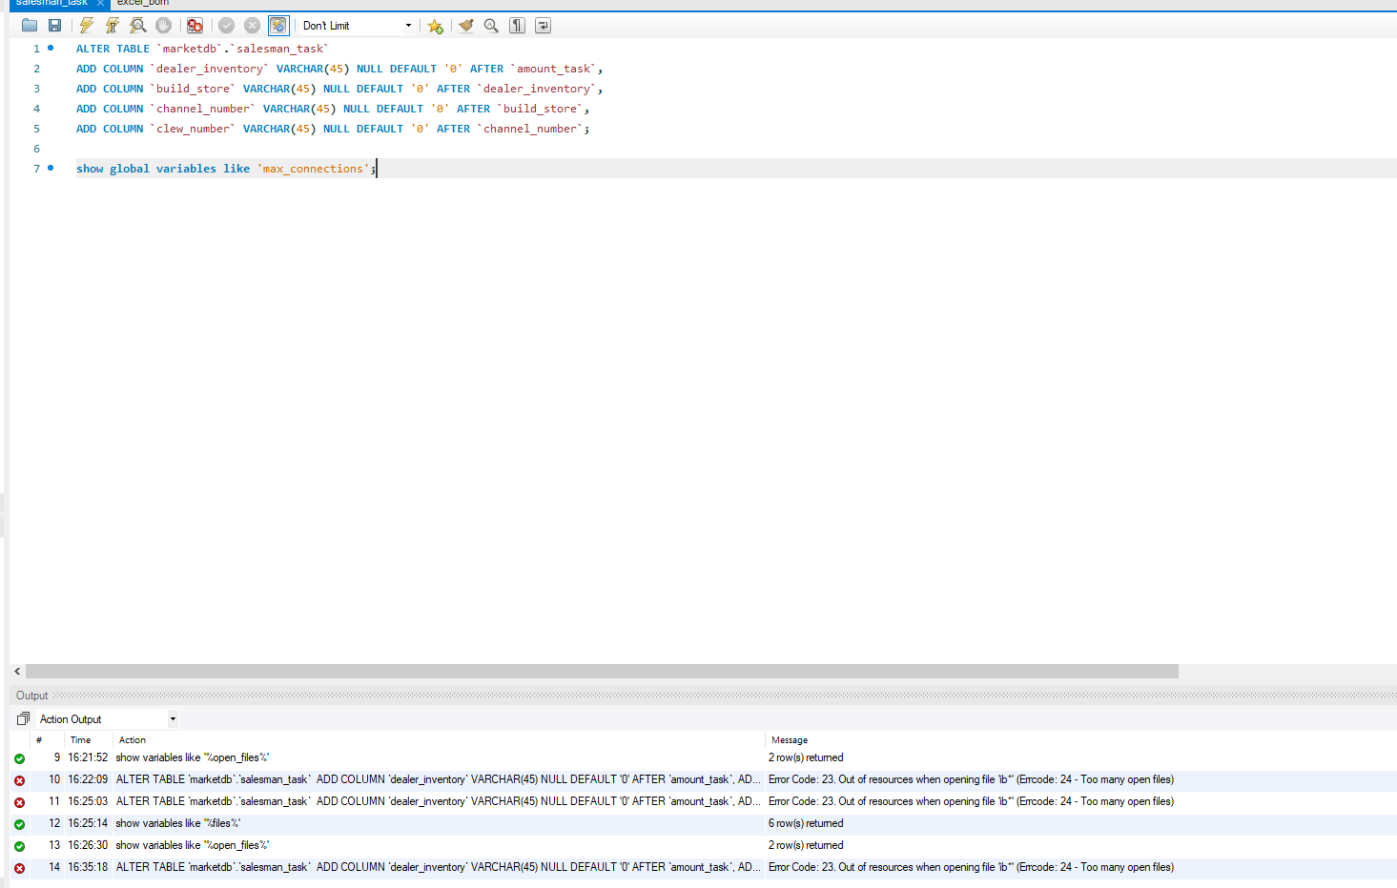Select output row 11 ALTER TABLE error
The width and height of the screenshot is (1397, 888).
click(704, 801)
